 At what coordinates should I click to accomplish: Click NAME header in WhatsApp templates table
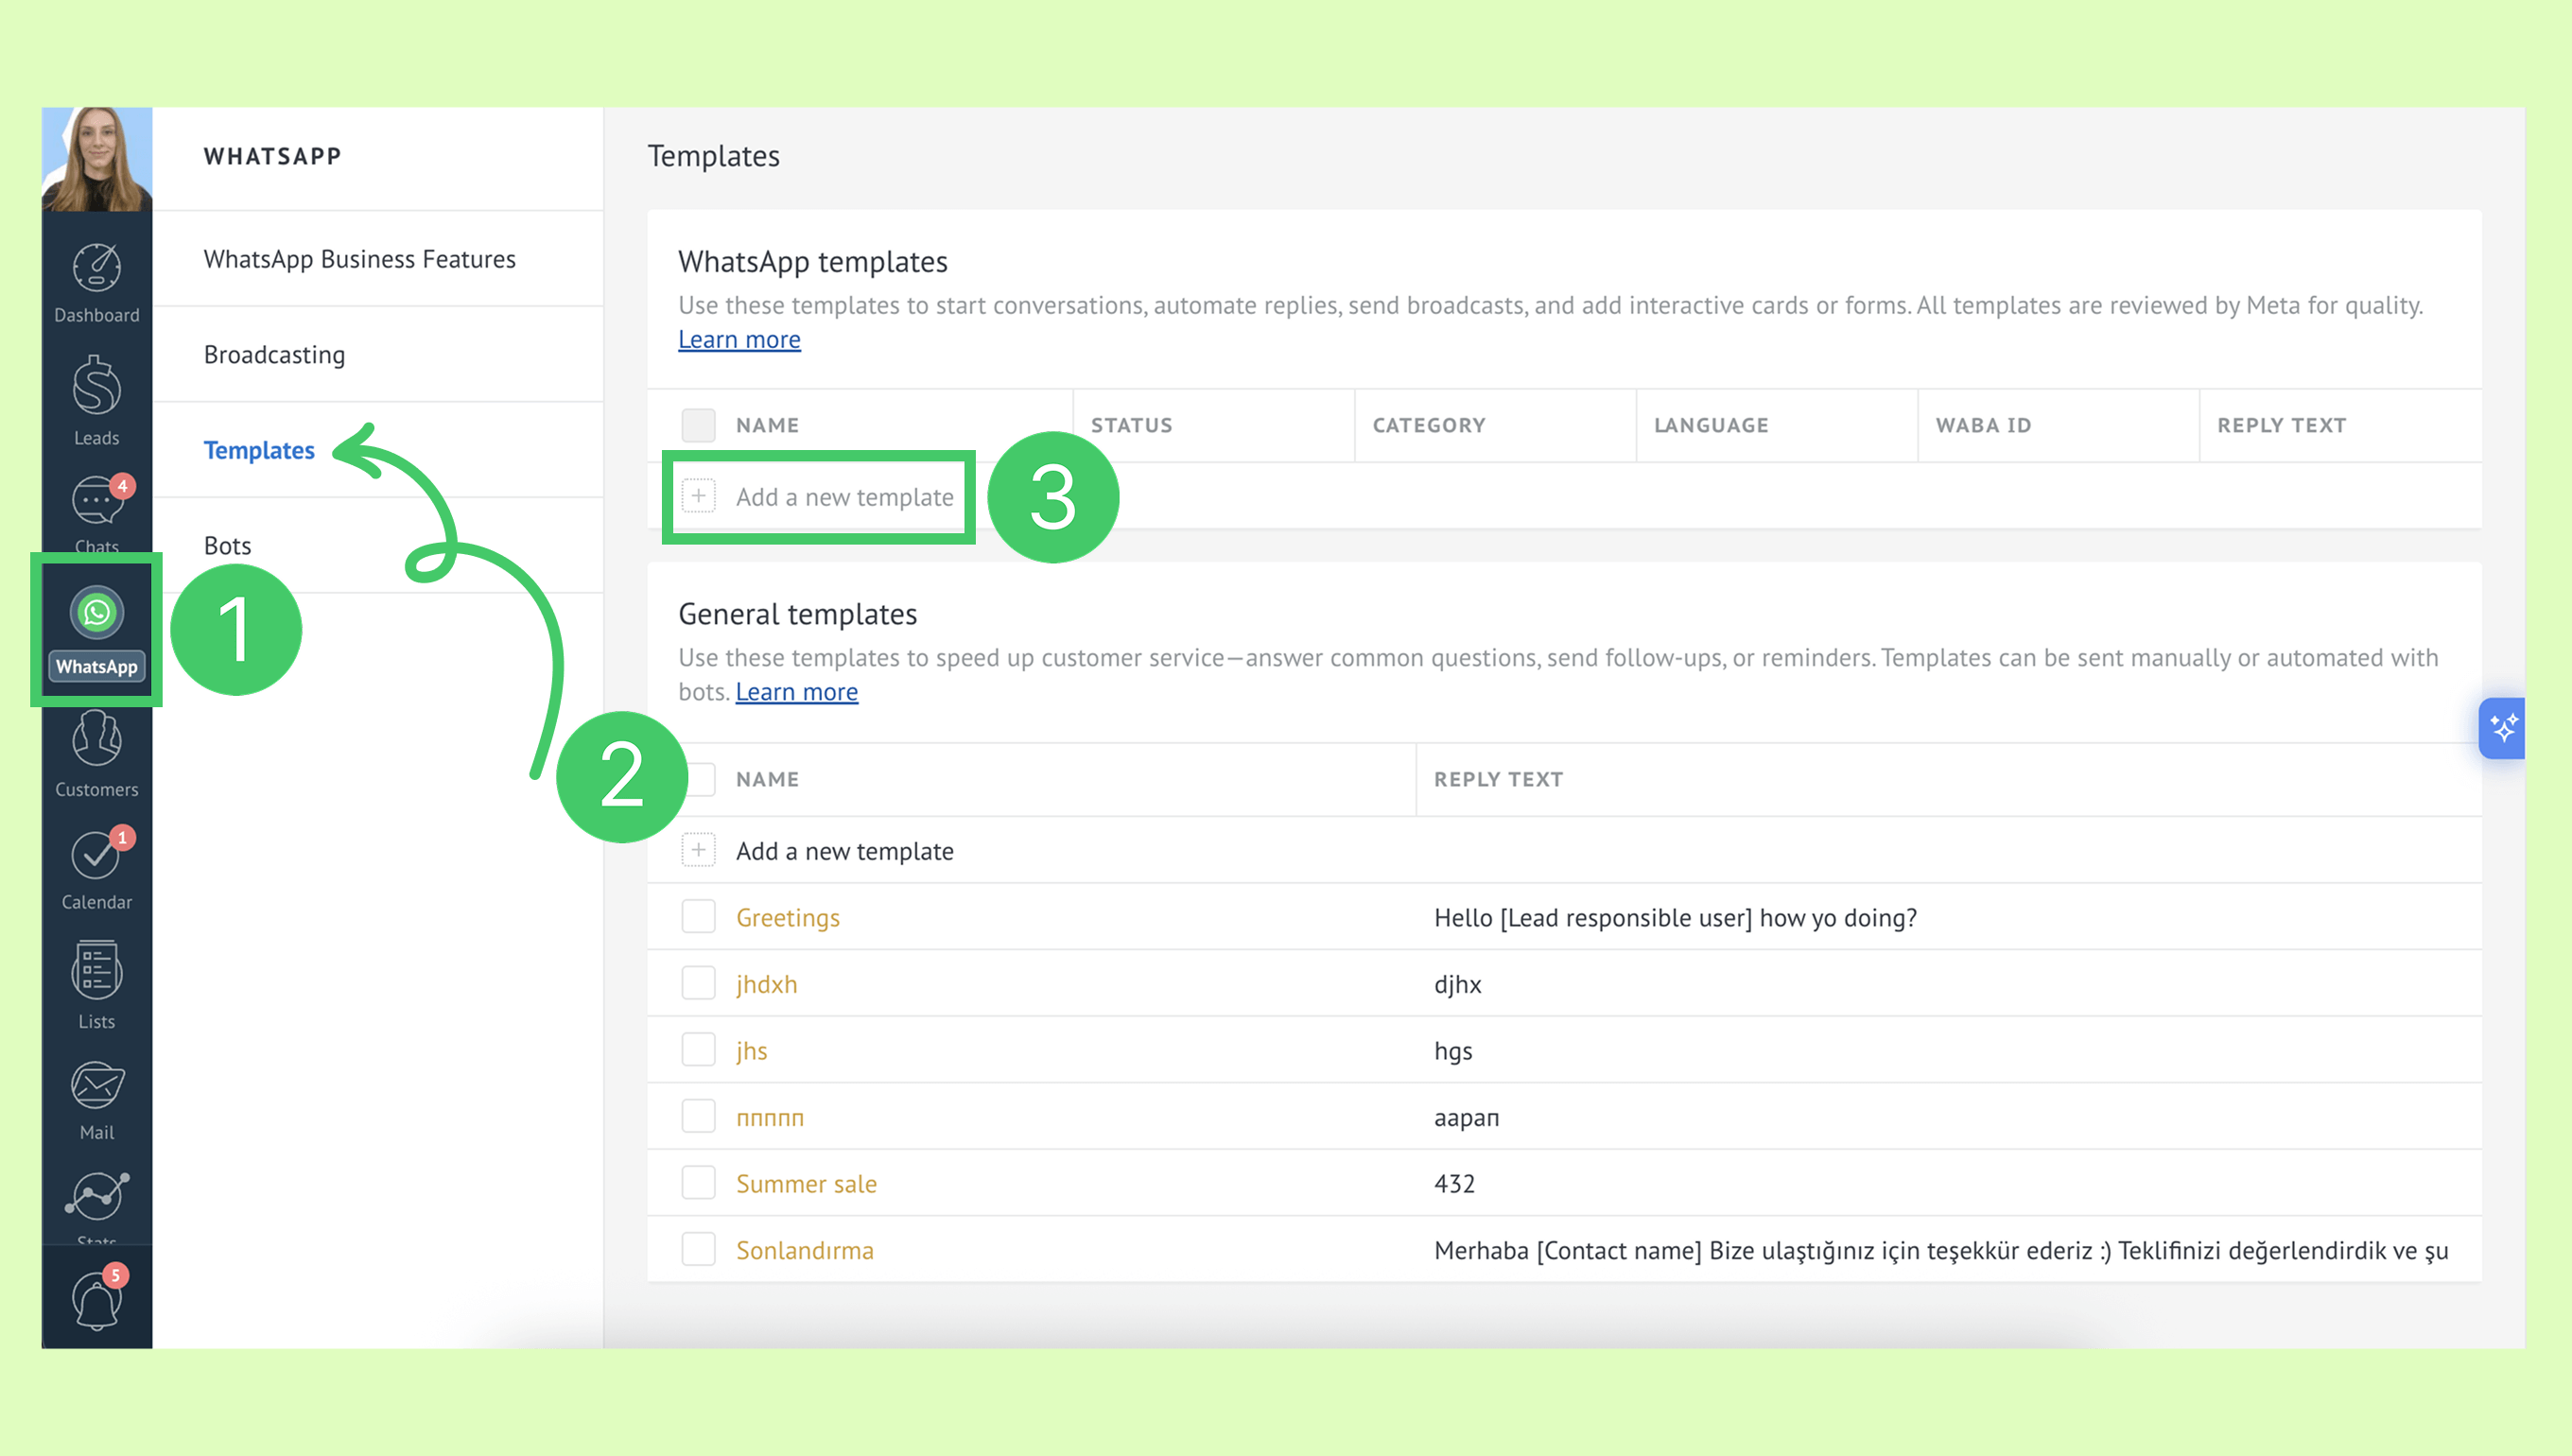point(767,425)
